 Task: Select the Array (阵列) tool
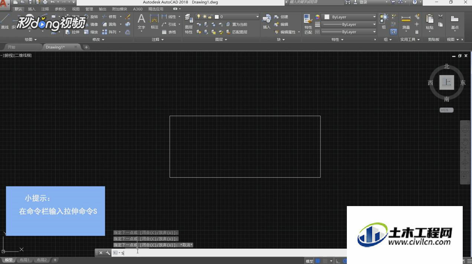tap(109, 32)
